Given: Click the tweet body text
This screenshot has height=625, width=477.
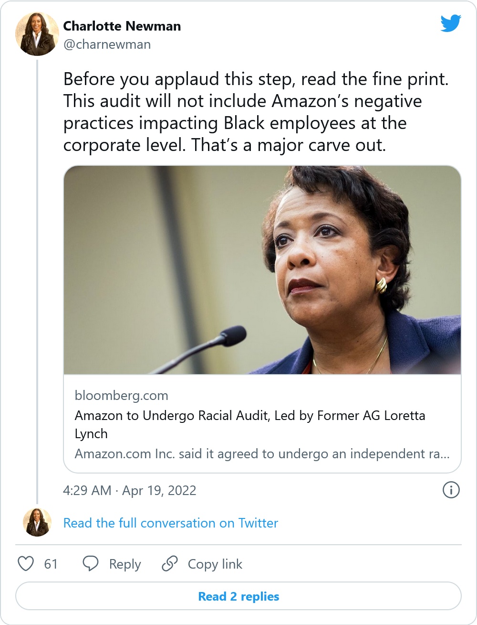Looking at the screenshot, I should [256, 112].
